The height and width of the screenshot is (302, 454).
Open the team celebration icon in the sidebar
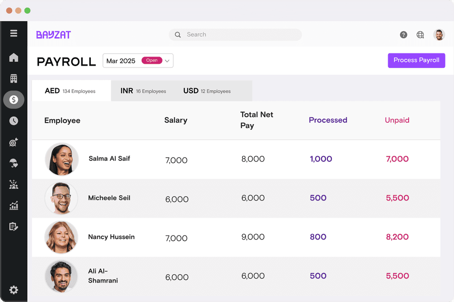(x=14, y=184)
